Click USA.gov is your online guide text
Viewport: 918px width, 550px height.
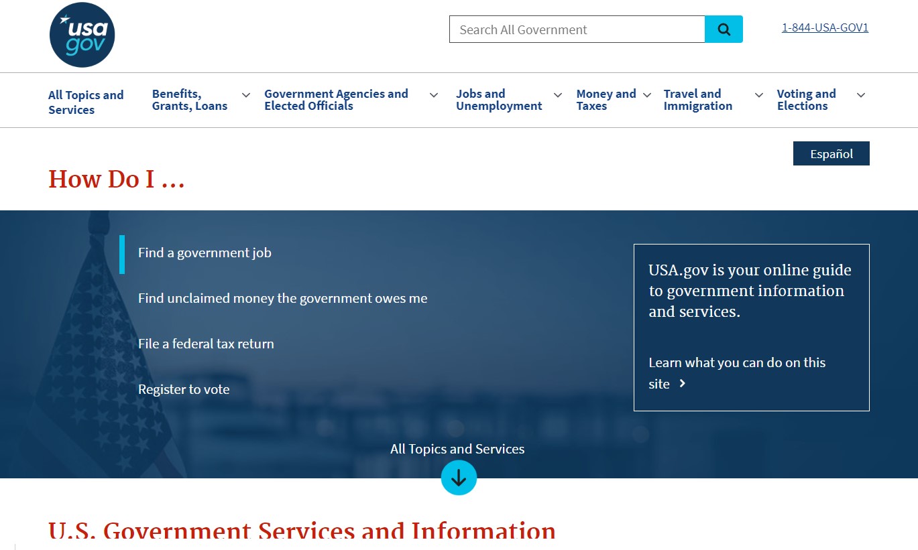click(750, 291)
